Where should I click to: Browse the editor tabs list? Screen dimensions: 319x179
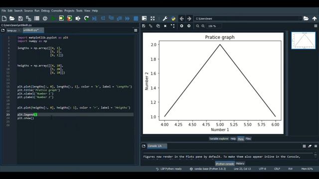pos(3,30)
